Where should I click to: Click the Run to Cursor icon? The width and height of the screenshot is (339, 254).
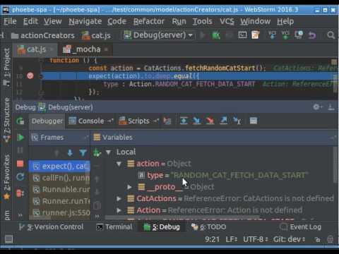(237, 121)
